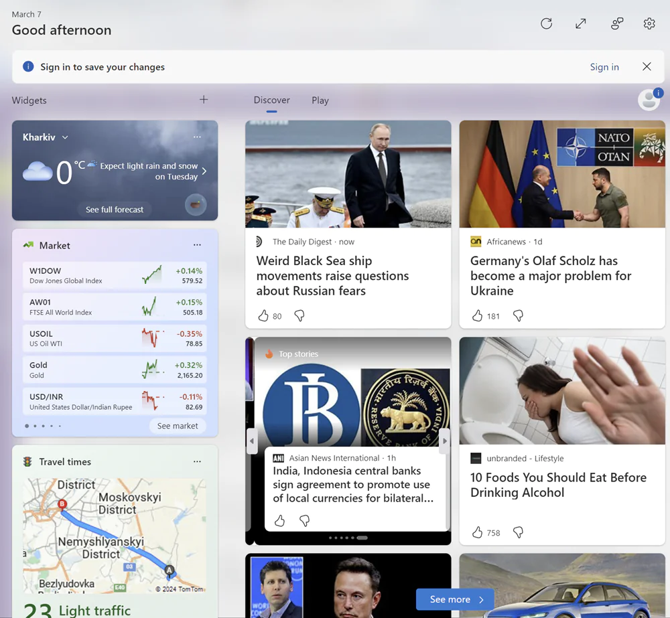Click Asian News International source label
This screenshot has height=618, width=670.
tap(334, 458)
